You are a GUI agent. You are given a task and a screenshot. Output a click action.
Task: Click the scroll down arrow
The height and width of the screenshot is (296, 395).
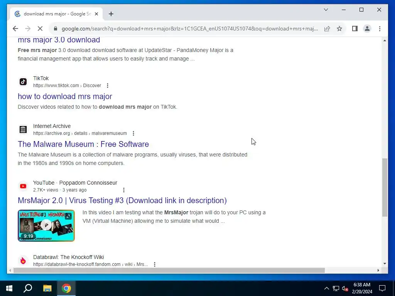385,264
